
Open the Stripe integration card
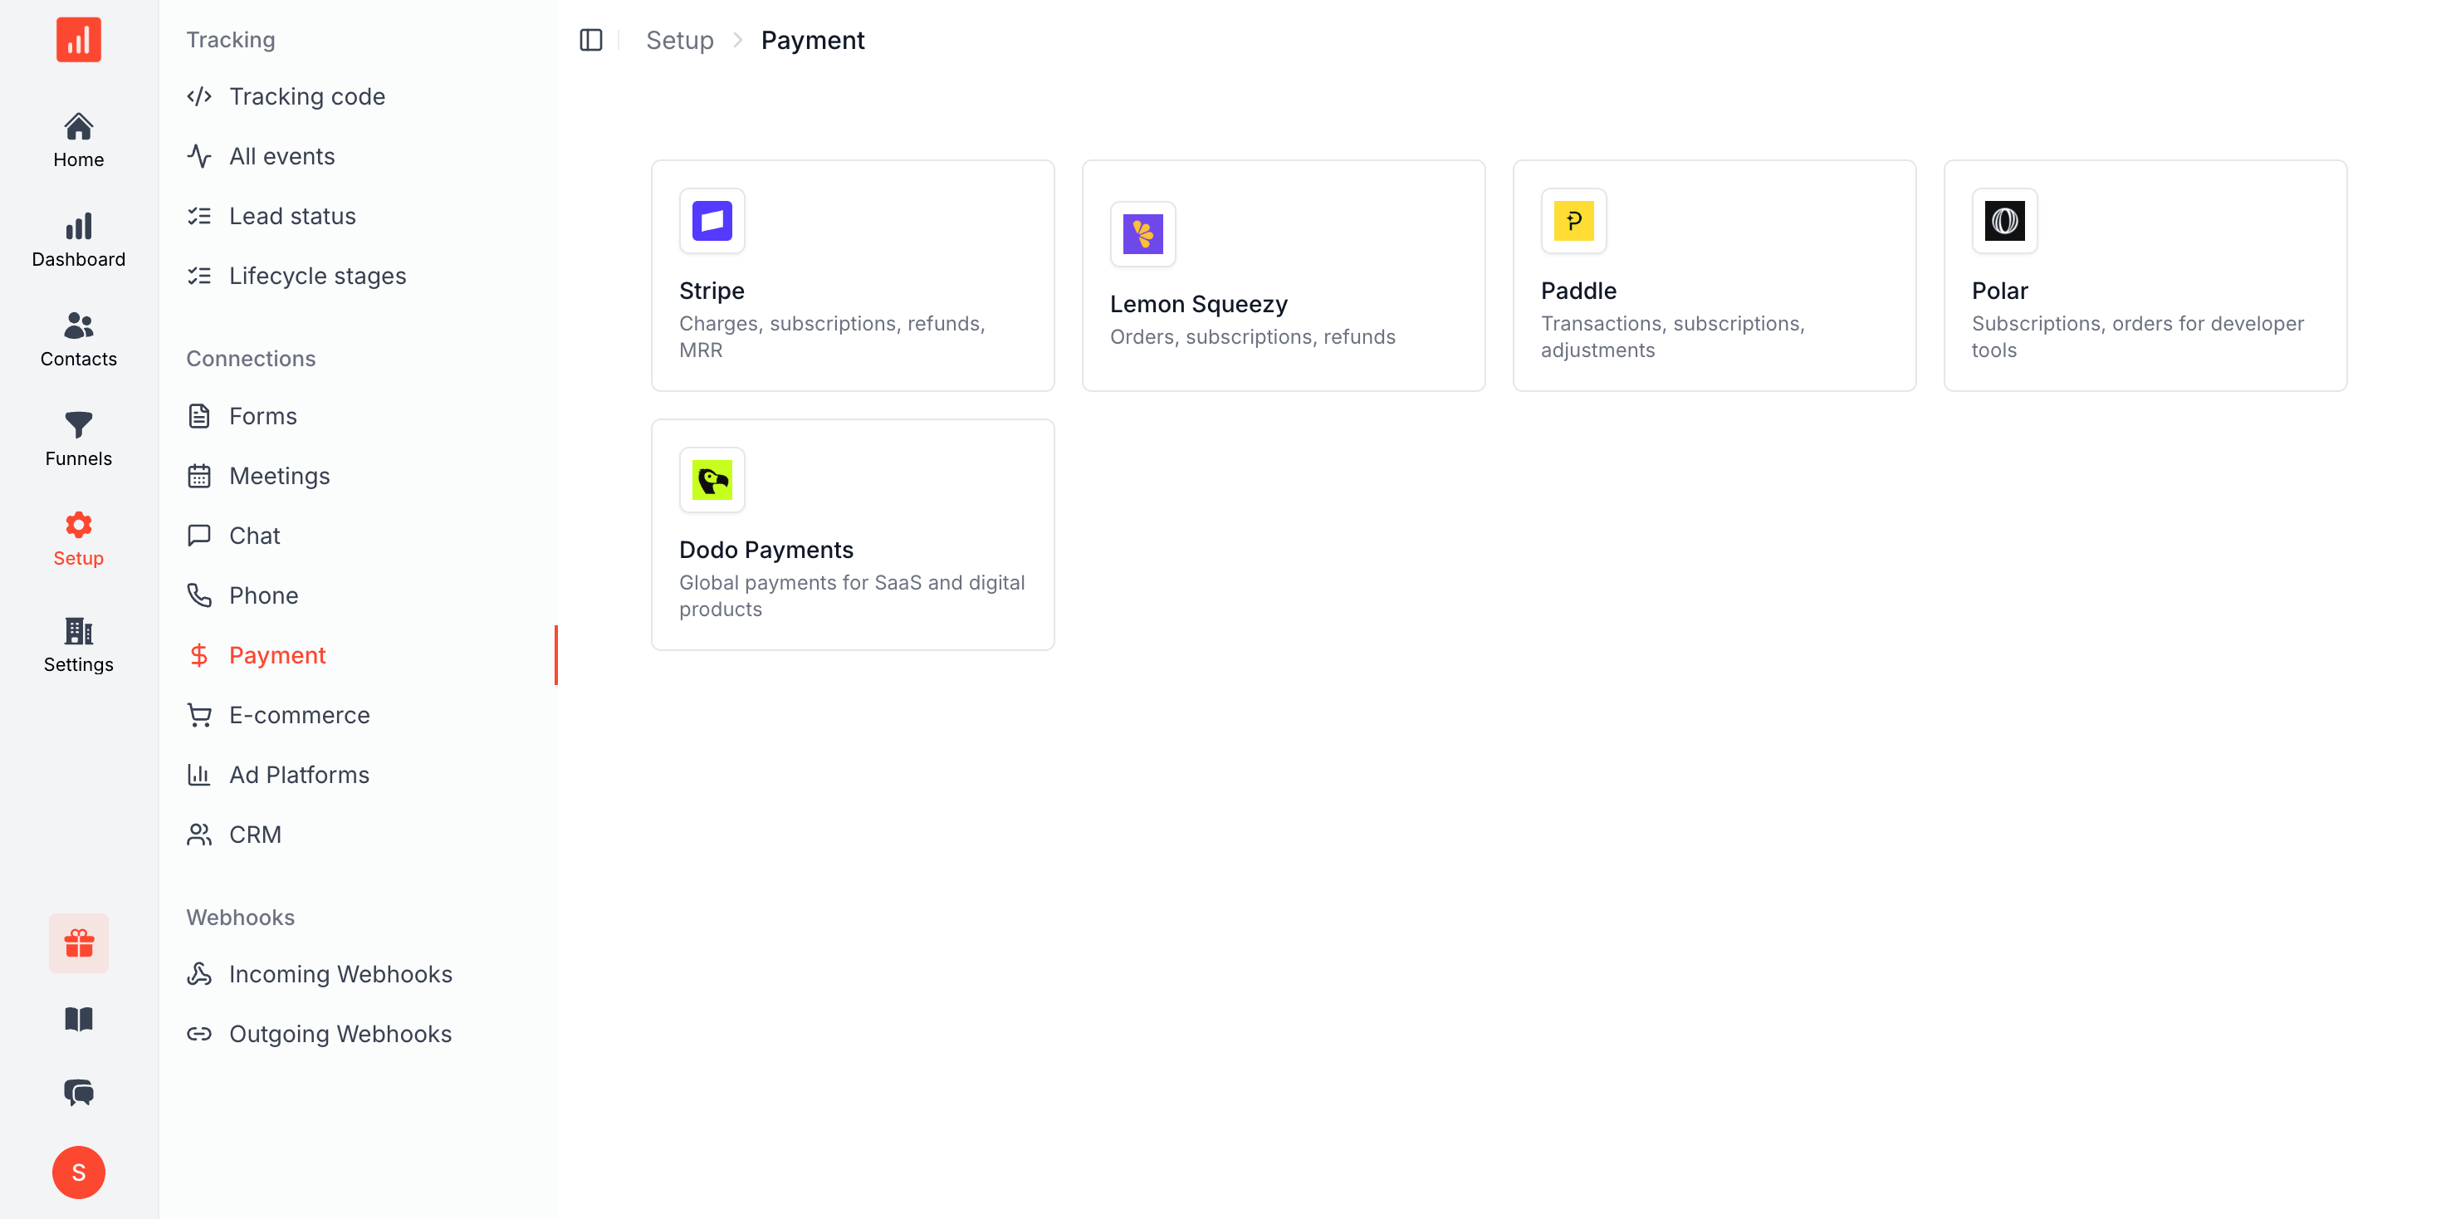click(x=853, y=276)
